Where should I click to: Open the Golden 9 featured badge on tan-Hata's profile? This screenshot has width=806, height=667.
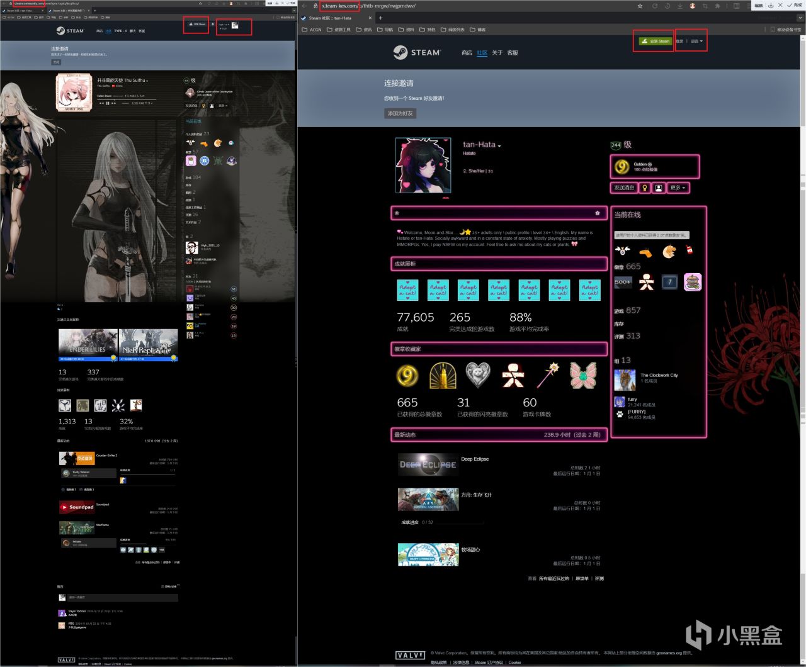(655, 167)
